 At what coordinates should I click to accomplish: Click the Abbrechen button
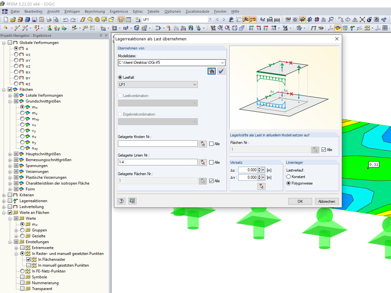[327, 201]
